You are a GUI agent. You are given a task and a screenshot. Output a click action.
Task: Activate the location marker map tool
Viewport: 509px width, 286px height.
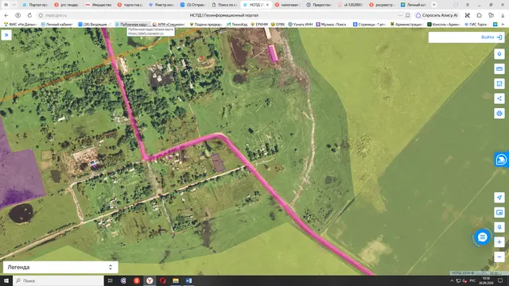click(x=499, y=54)
